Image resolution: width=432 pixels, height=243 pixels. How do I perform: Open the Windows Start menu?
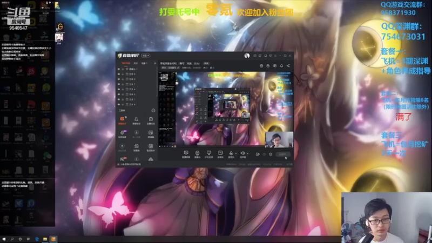[x=4, y=239]
